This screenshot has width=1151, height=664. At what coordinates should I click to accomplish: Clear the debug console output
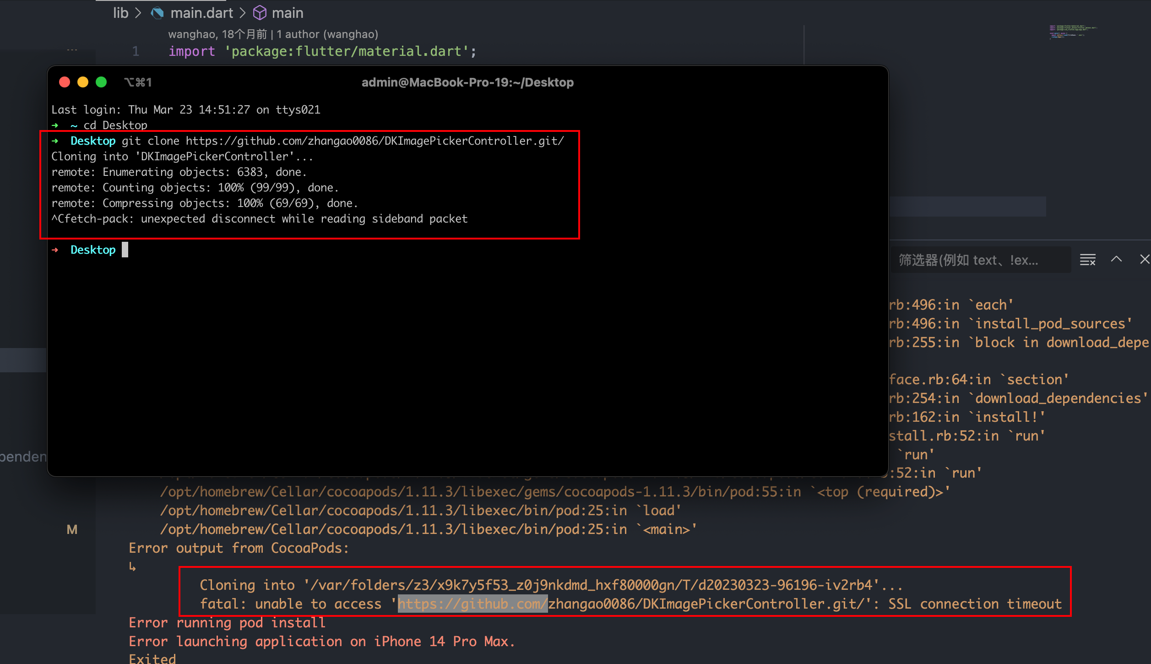coord(1087,260)
